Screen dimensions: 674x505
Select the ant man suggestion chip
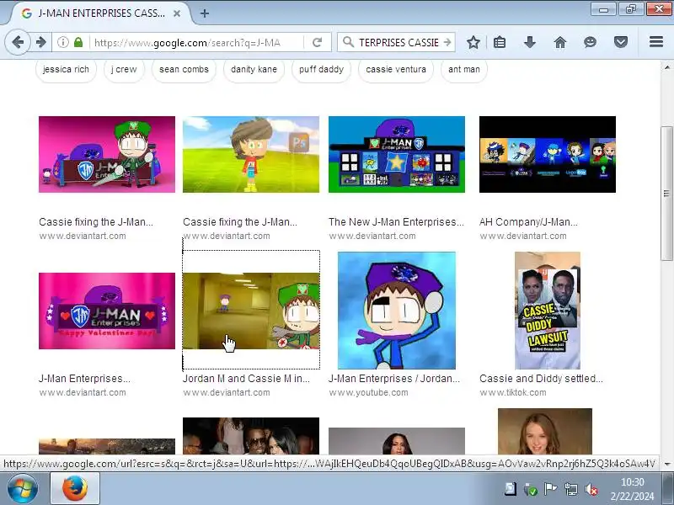click(x=464, y=70)
